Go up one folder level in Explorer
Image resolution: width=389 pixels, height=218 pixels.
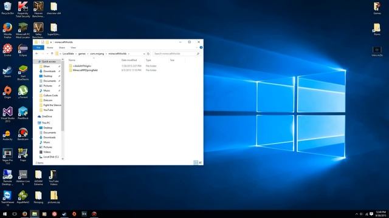pos(52,54)
